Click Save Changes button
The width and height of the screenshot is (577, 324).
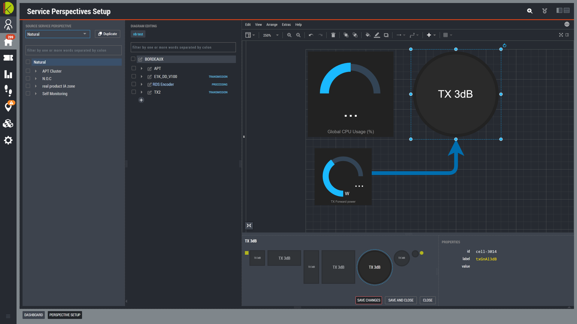368,300
